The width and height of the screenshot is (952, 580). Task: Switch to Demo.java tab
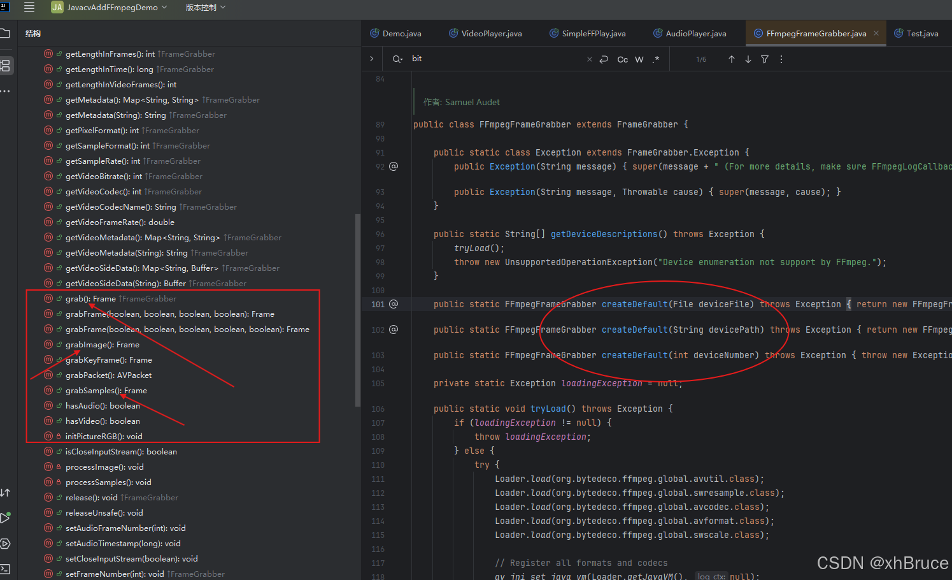click(x=395, y=33)
